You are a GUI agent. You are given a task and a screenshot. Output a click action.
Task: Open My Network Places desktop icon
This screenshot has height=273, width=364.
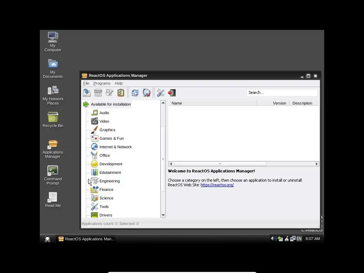[x=53, y=90]
